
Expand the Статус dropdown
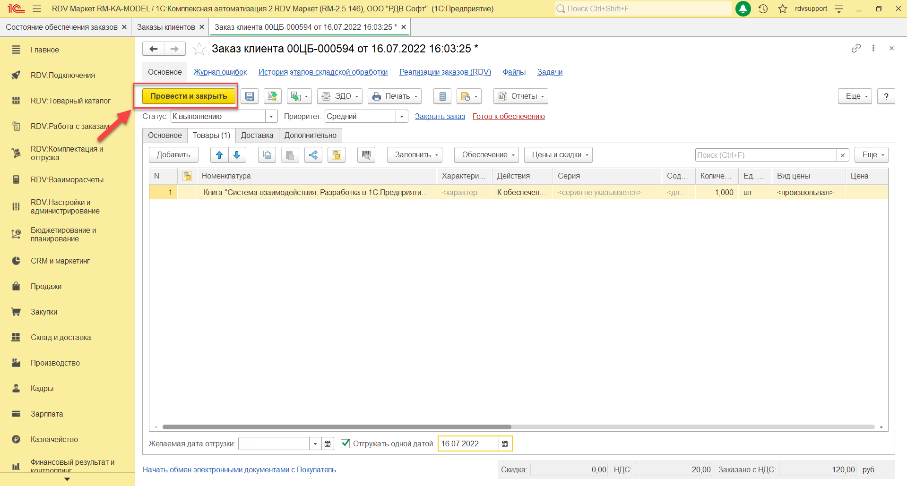271,117
